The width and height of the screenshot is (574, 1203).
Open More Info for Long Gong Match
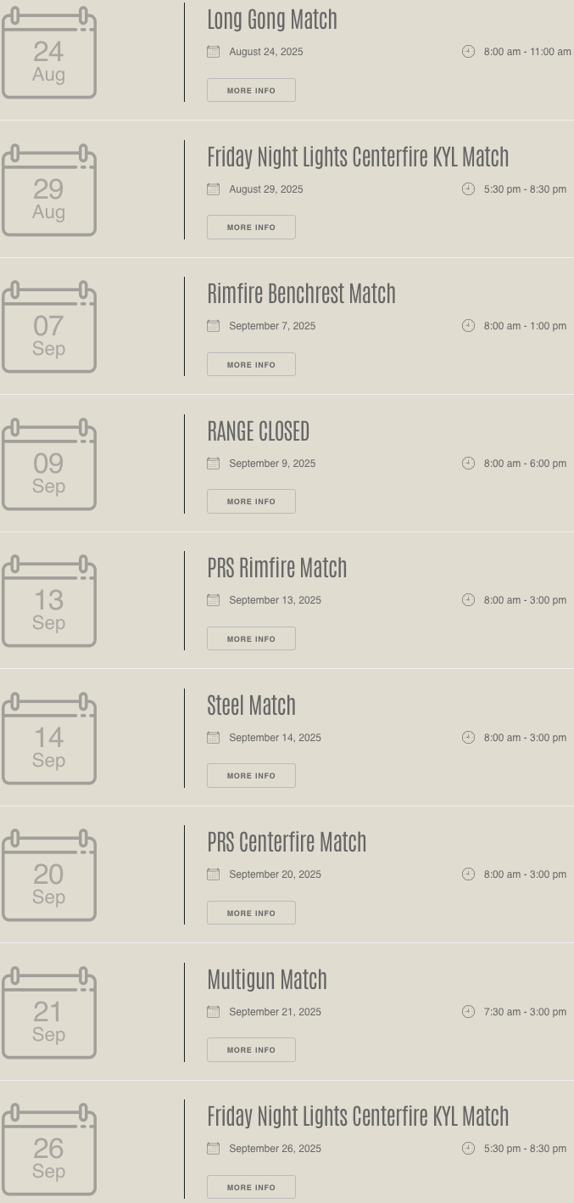coord(251,90)
